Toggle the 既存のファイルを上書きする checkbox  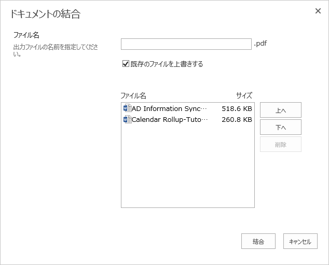(125, 64)
